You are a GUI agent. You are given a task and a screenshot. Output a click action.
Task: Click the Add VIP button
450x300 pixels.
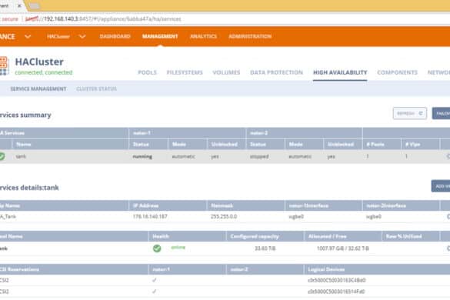(441, 186)
